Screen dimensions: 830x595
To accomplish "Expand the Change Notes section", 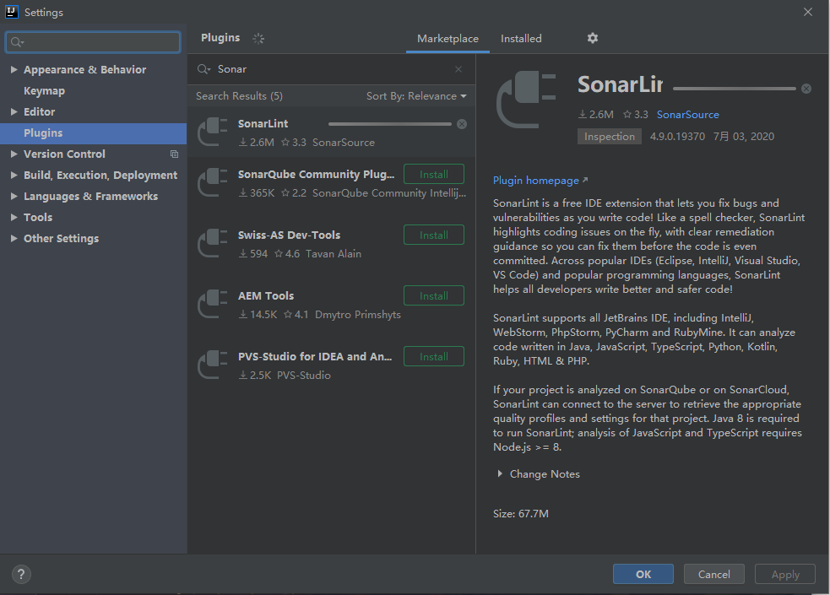I will pyautogui.click(x=500, y=473).
